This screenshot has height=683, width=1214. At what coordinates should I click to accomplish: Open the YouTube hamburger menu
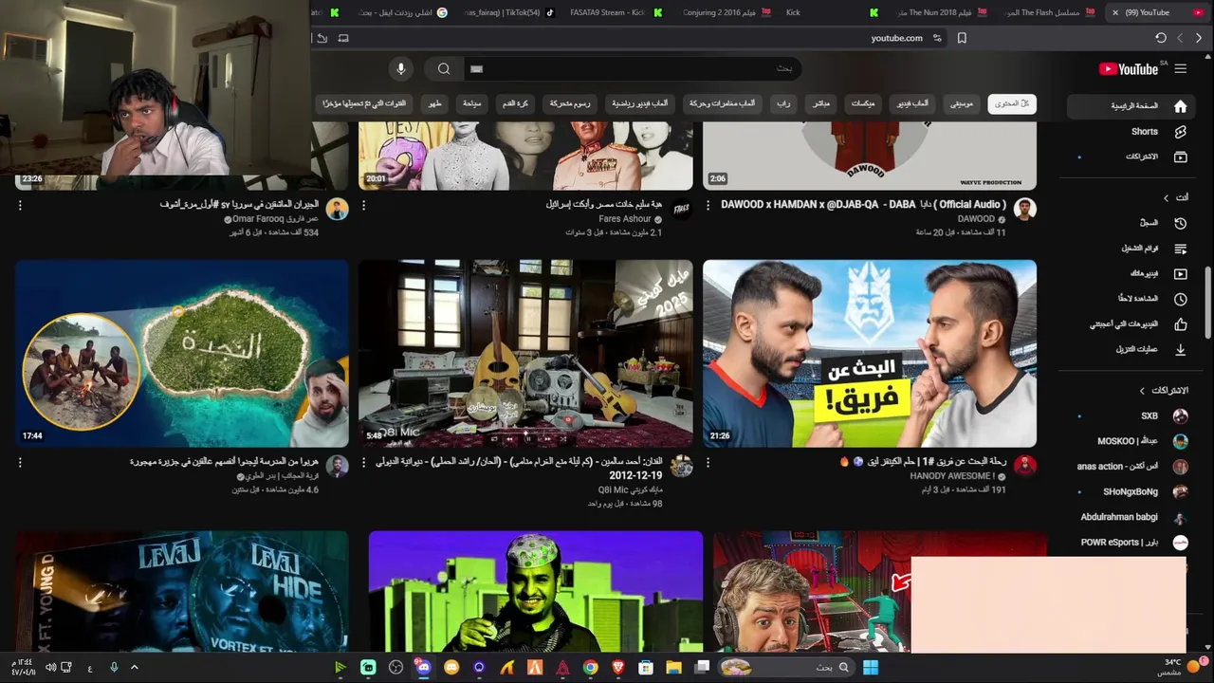click(x=1180, y=68)
